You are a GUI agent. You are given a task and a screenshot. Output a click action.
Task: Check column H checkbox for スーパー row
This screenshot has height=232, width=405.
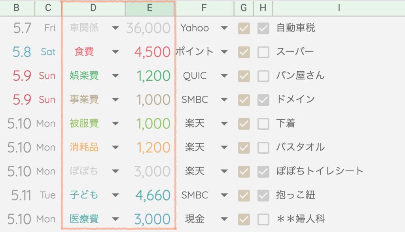point(263,52)
